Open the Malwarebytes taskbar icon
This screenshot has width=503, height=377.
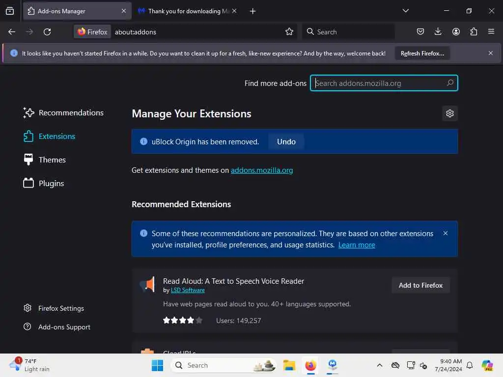tap(333, 365)
